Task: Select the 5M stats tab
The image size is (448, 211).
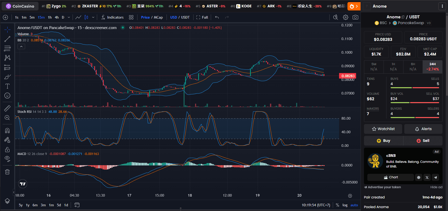Action: (x=374, y=67)
